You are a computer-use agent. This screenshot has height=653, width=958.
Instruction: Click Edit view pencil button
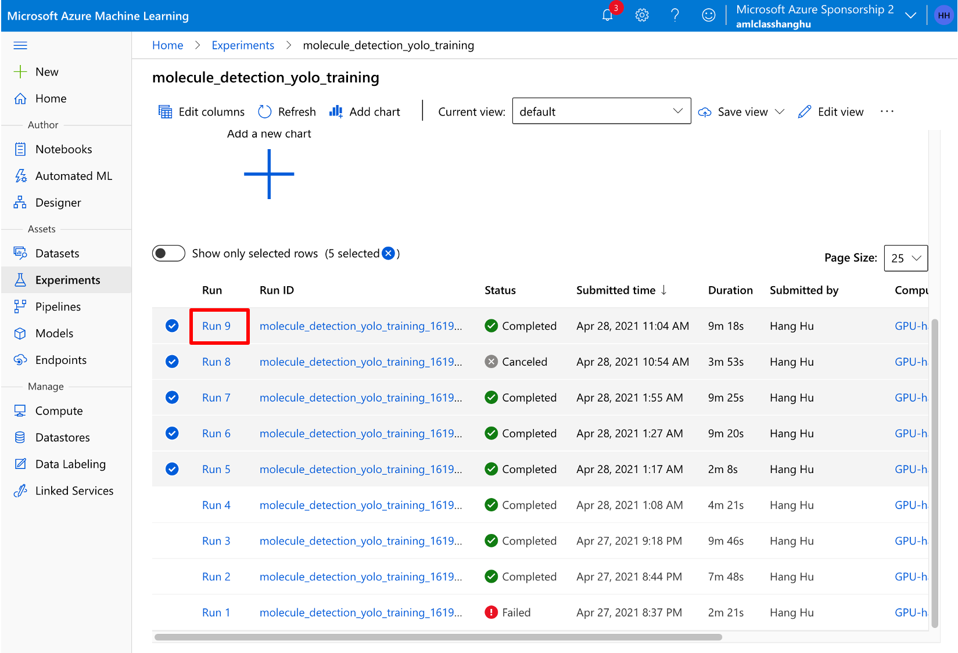[831, 111]
